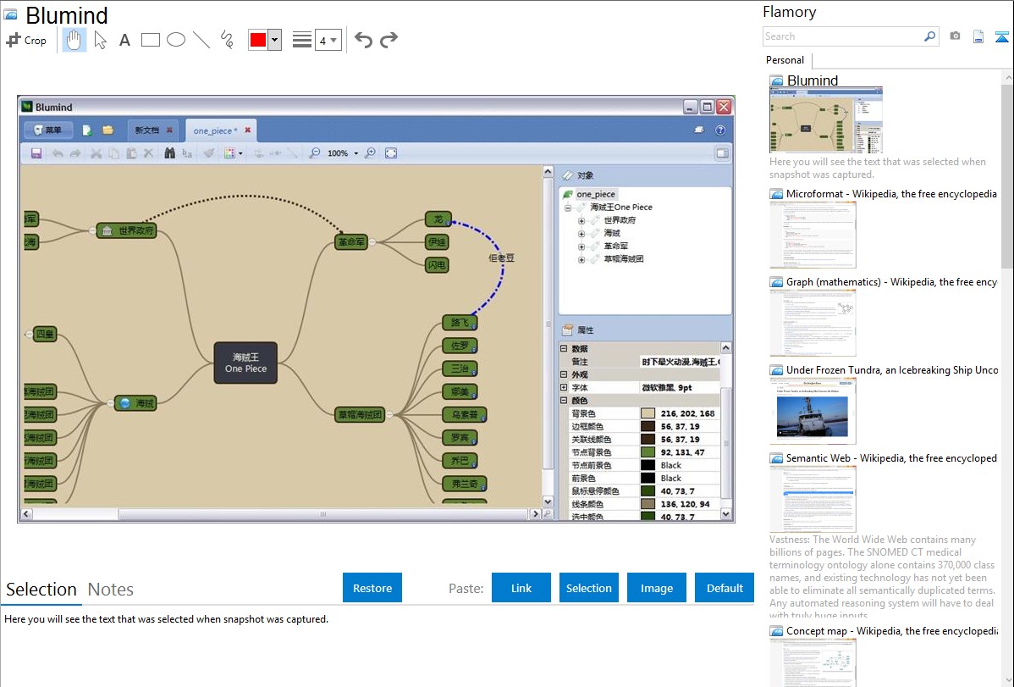Select the arrow pointer tool
The height and width of the screenshot is (687, 1014).
pos(100,40)
